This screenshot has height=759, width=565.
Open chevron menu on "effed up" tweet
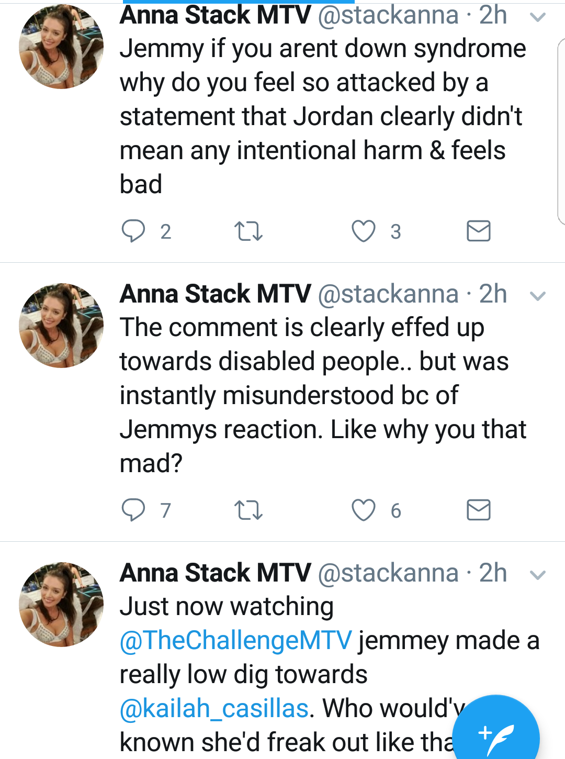click(538, 296)
